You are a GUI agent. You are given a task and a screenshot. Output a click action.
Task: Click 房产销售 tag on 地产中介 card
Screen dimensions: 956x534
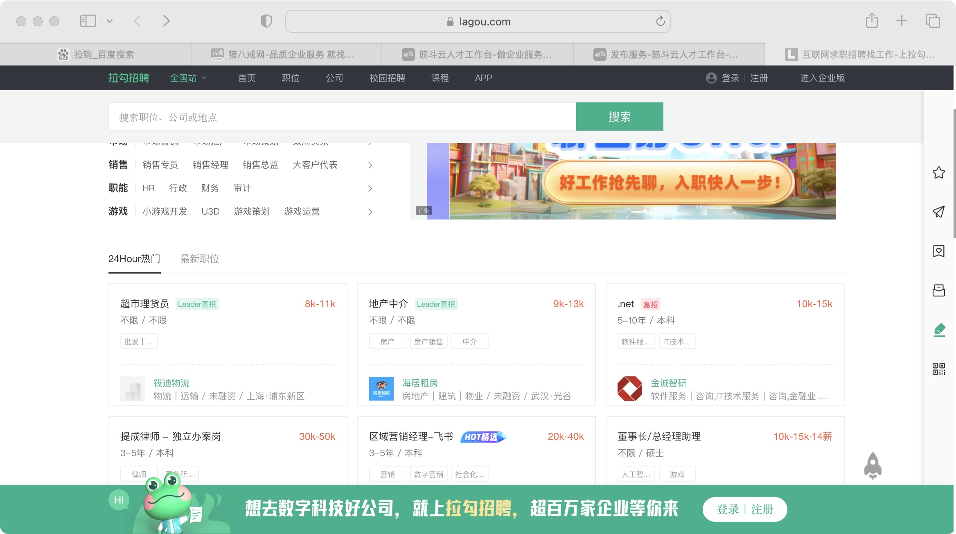[428, 342]
